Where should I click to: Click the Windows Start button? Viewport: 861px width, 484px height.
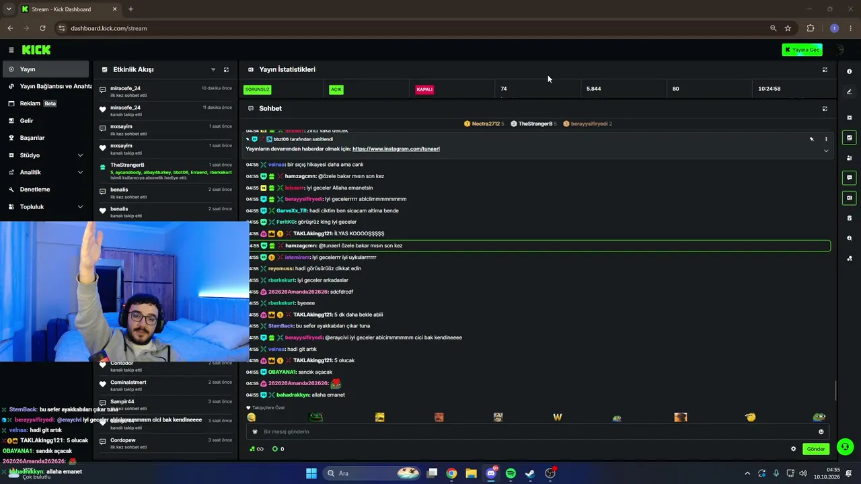[x=311, y=473]
